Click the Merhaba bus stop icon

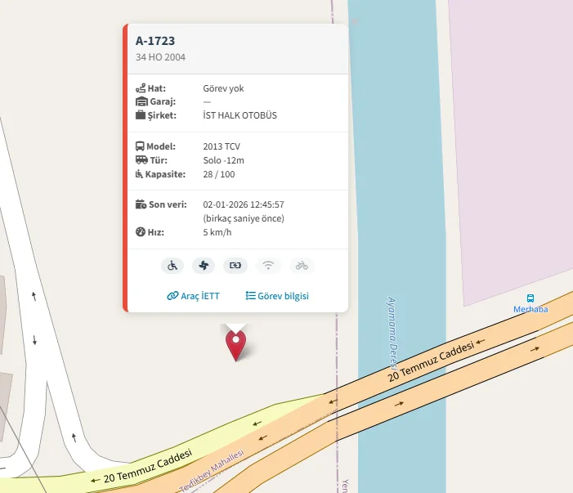530,298
